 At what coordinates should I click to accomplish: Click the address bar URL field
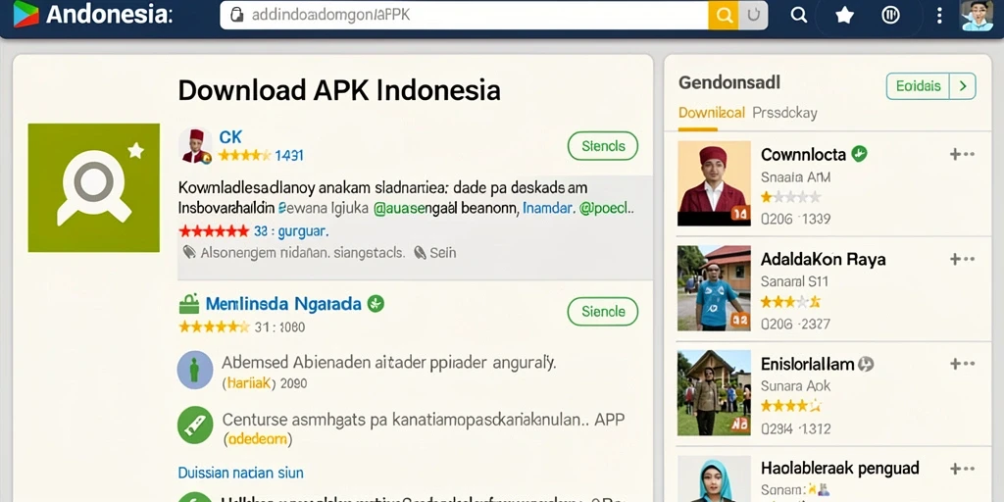pyautogui.click(x=464, y=16)
